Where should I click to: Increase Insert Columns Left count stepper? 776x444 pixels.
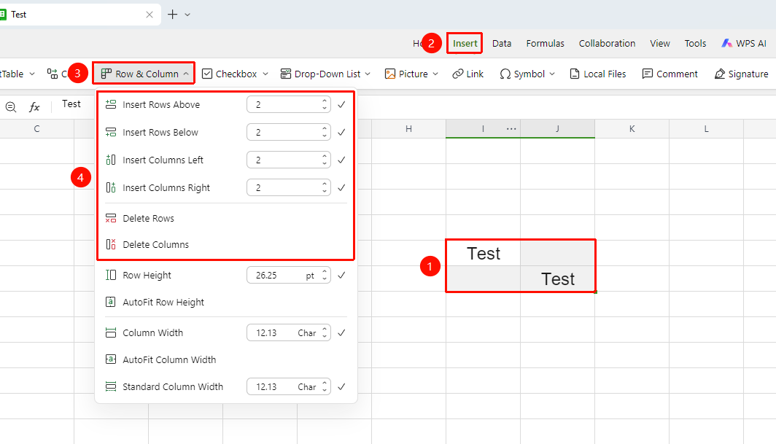pyautogui.click(x=325, y=157)
